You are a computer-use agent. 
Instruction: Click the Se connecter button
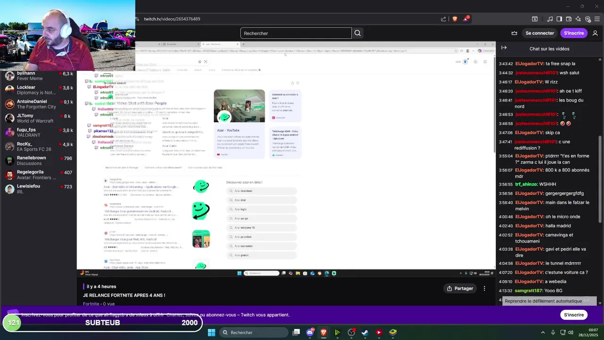click(x=540, y=33)
